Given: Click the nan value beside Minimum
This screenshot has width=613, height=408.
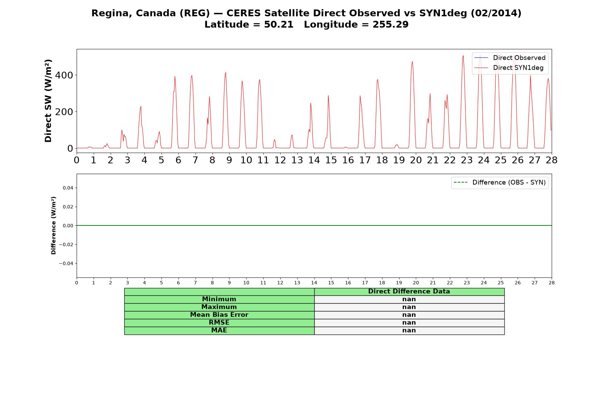Looking at the screenshot, I should pos(409,299).
